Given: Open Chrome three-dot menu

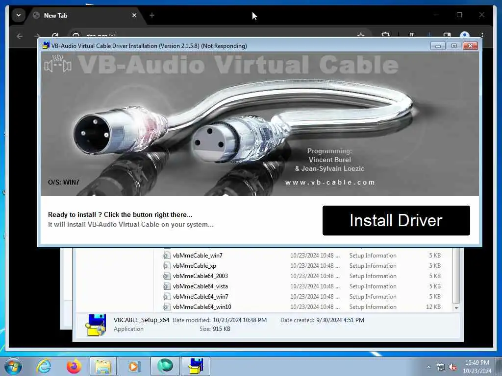Looking at the screenshot, I should pos(482,35).
